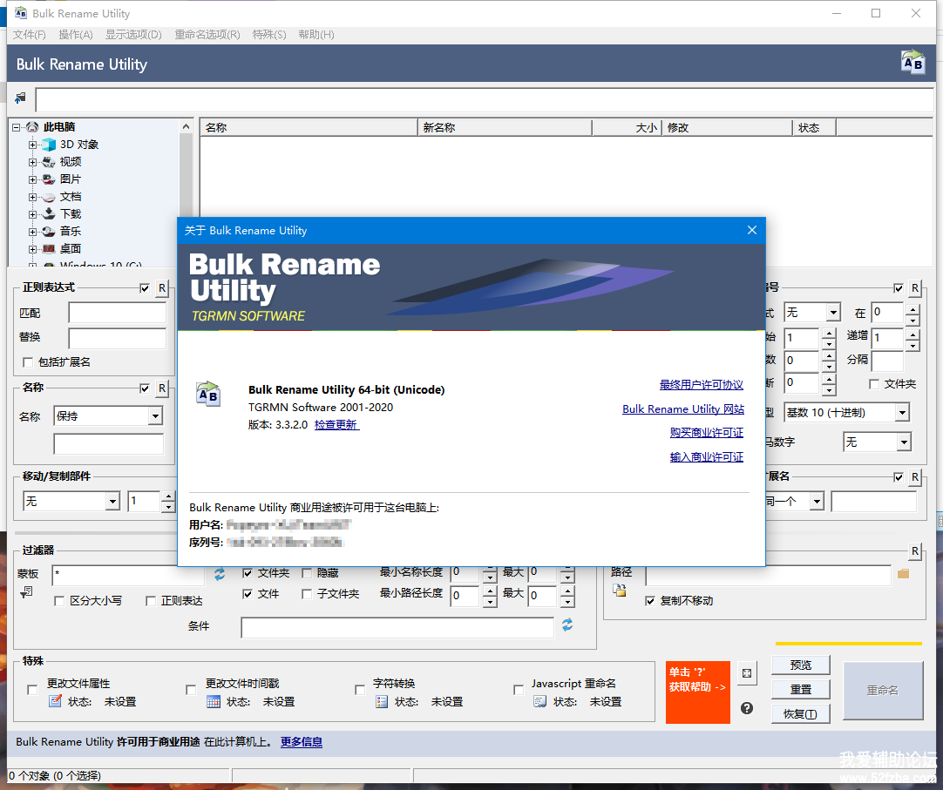Image resolution: width=943 pixels, height=790 pixels.
Task: Open the 显示选项(D) menu
Action: tap(133, 34)
